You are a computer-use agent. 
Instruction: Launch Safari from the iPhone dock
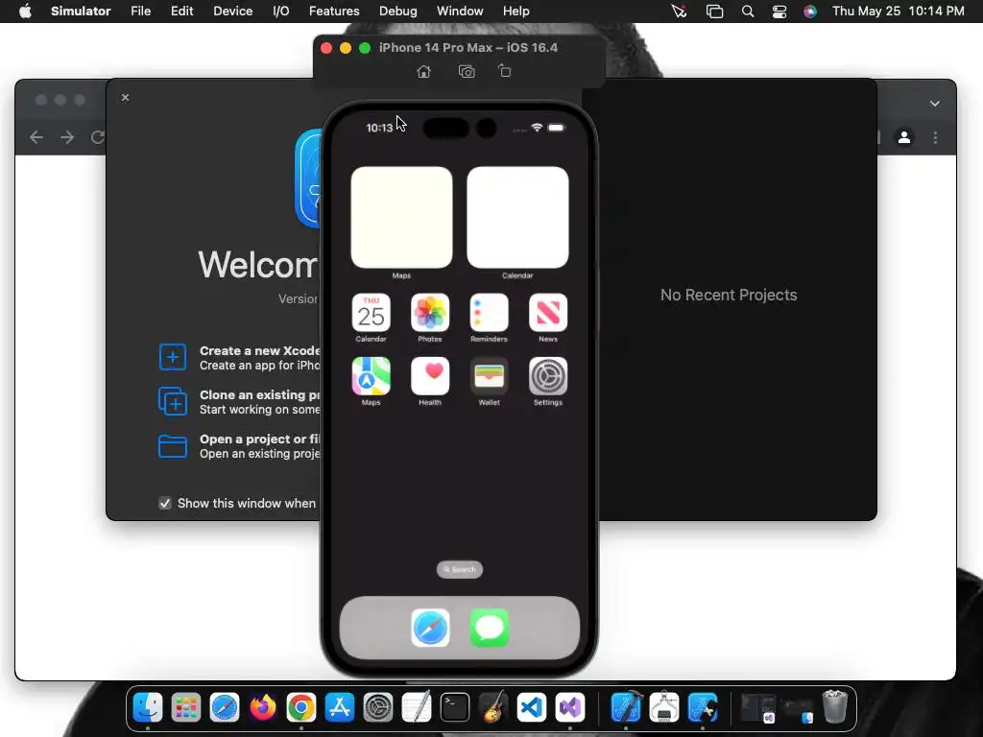point(430,628)
